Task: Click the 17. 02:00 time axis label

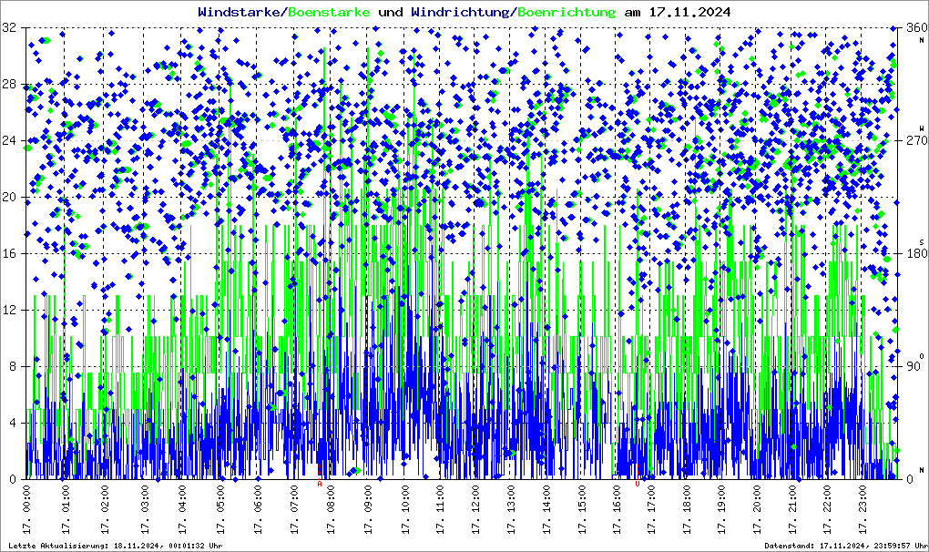Action: (104, 509)
